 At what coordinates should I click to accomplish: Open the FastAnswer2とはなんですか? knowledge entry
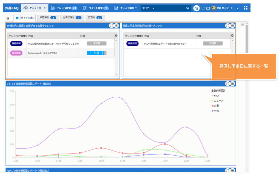tap(43, 53)
